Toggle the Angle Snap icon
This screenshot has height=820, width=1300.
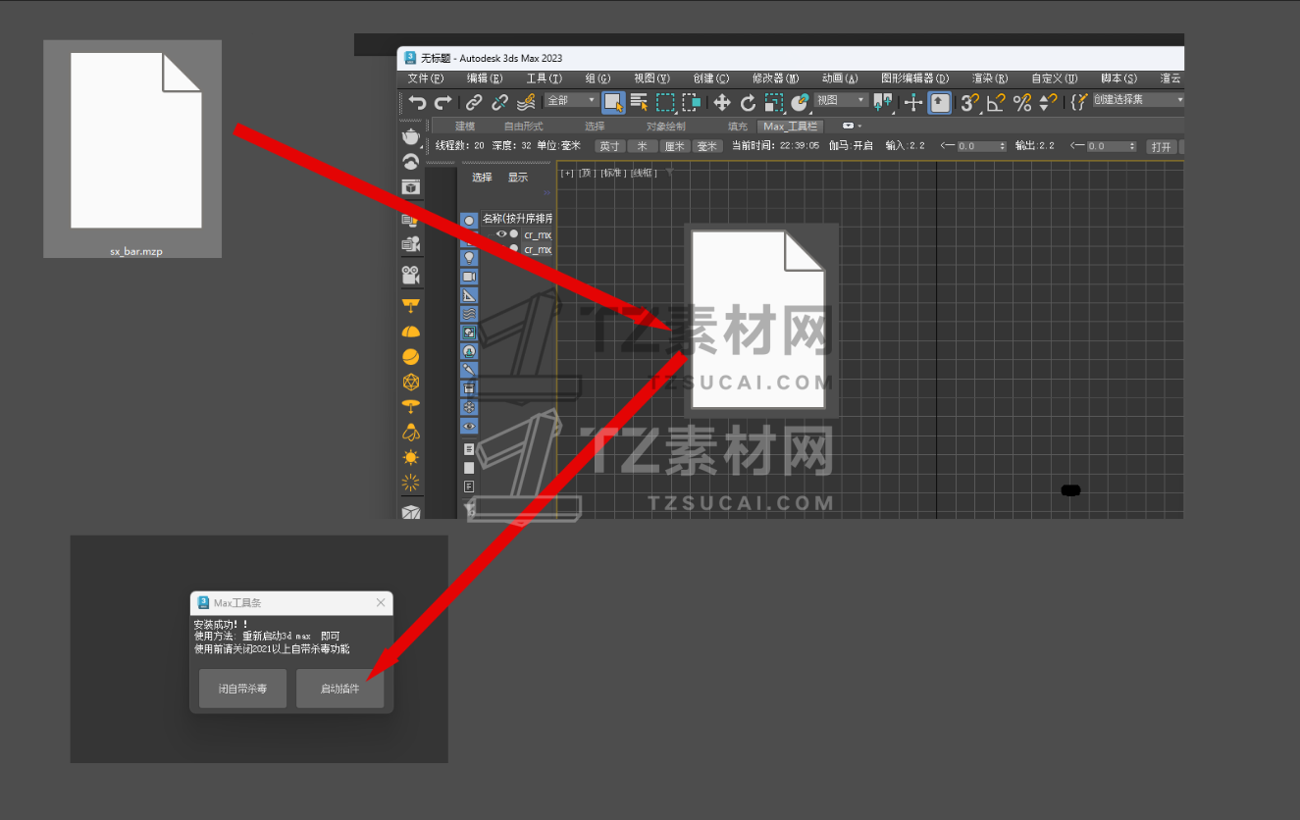point(996,102)
